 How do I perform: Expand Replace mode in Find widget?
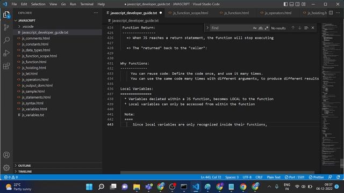coord(207,28)
